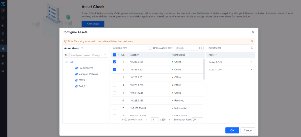Click the database icon in the sidebar
Viewport: 301px width, 137px height.
pos(3,56)
